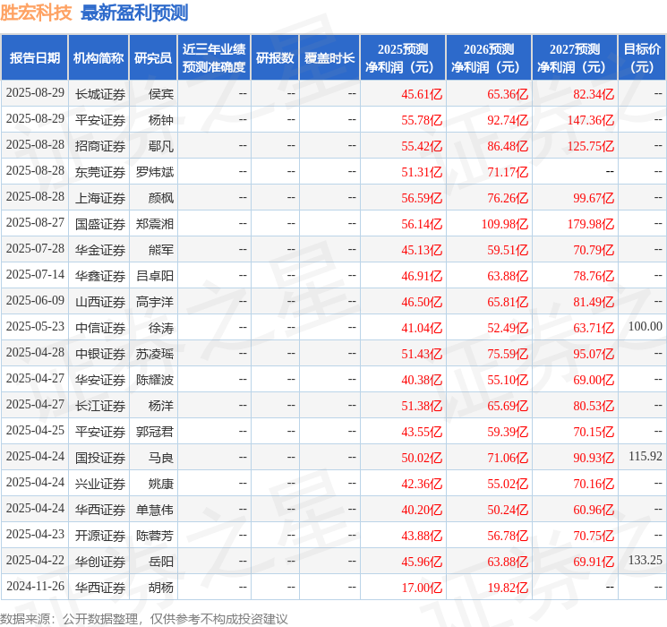Click the 179.98亿 forecast value
667x627 pixels.
pos(590,224)
